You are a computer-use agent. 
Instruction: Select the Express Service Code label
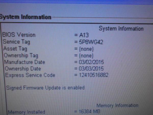coord(30,75)
